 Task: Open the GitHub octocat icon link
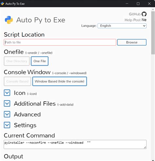point(144,14)
